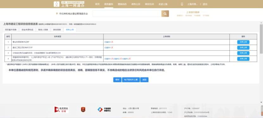263x118 pixels.
Task: Click the search magnifier icon button
Action: coord(165,14)
